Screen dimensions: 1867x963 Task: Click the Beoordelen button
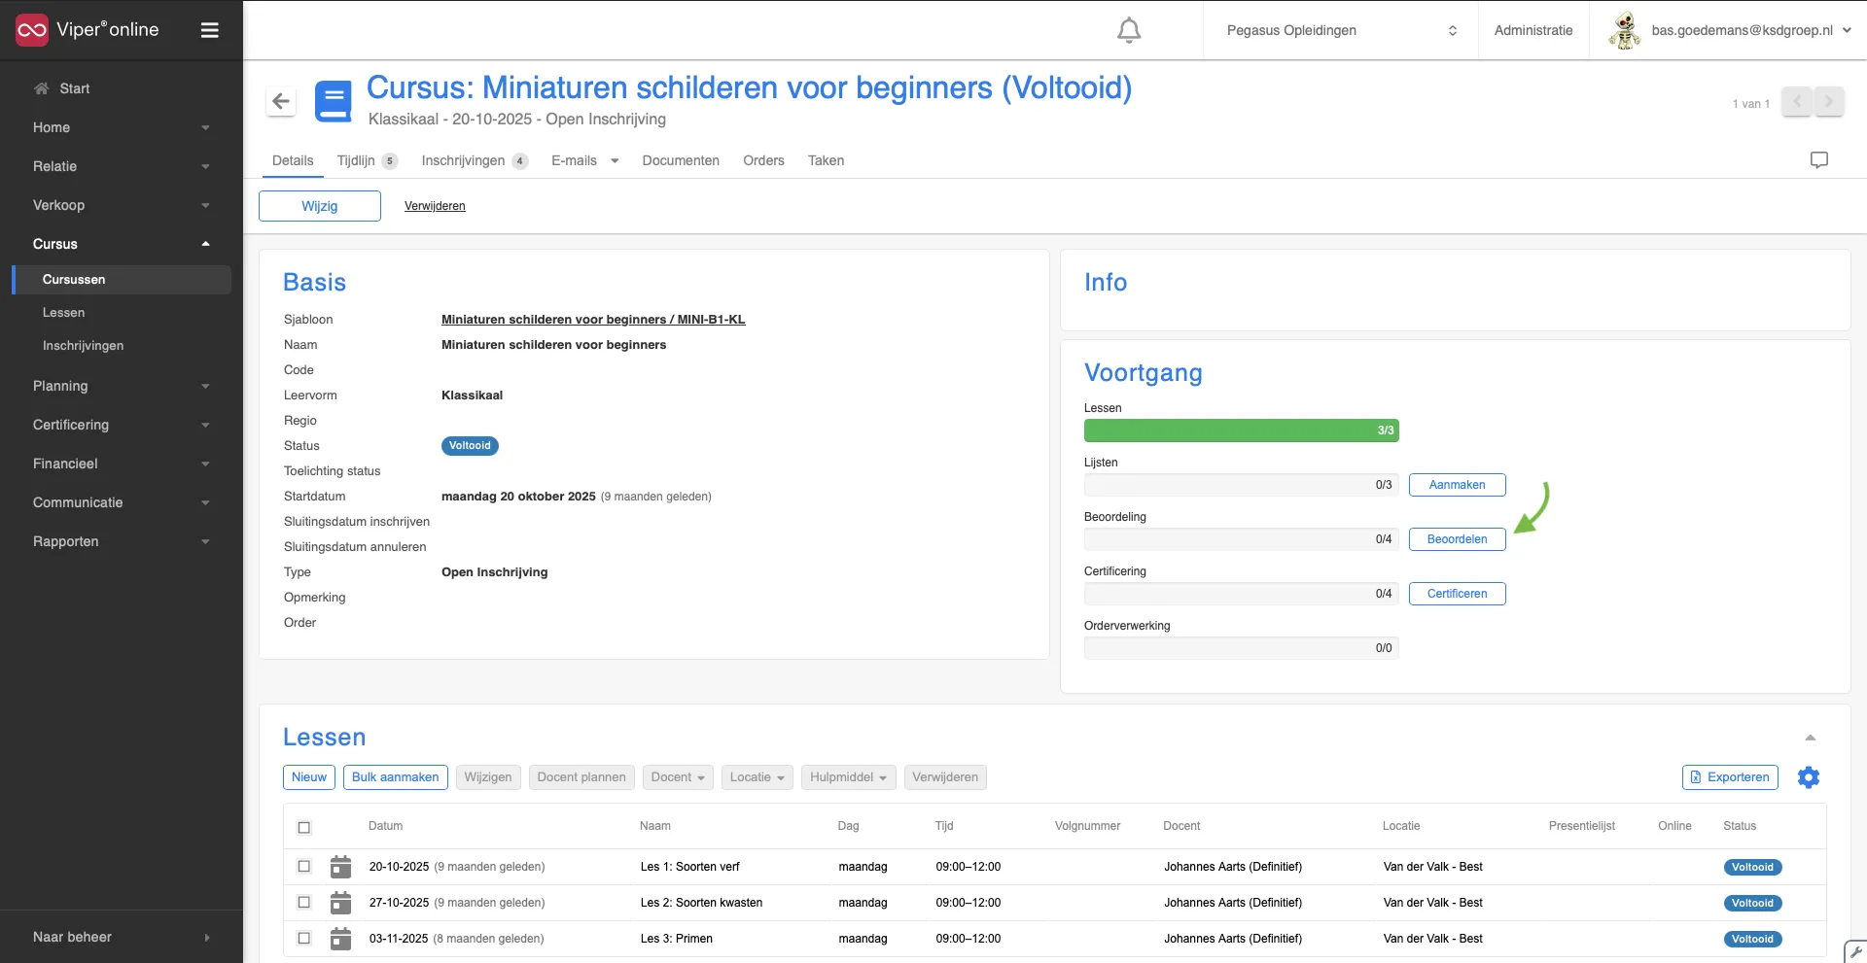coord(1457,539)
